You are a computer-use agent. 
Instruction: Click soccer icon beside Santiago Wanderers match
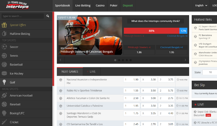point(61,113)
